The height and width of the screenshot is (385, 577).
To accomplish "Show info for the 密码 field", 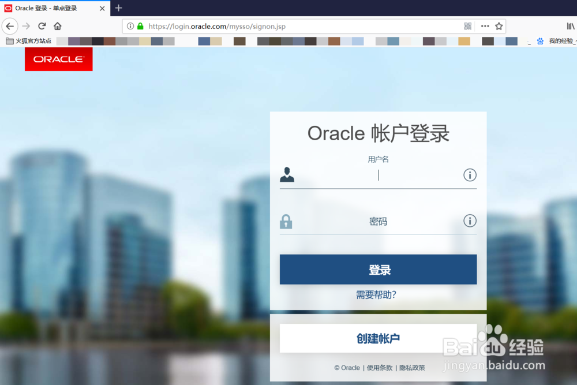I will (x=470, y=221).
